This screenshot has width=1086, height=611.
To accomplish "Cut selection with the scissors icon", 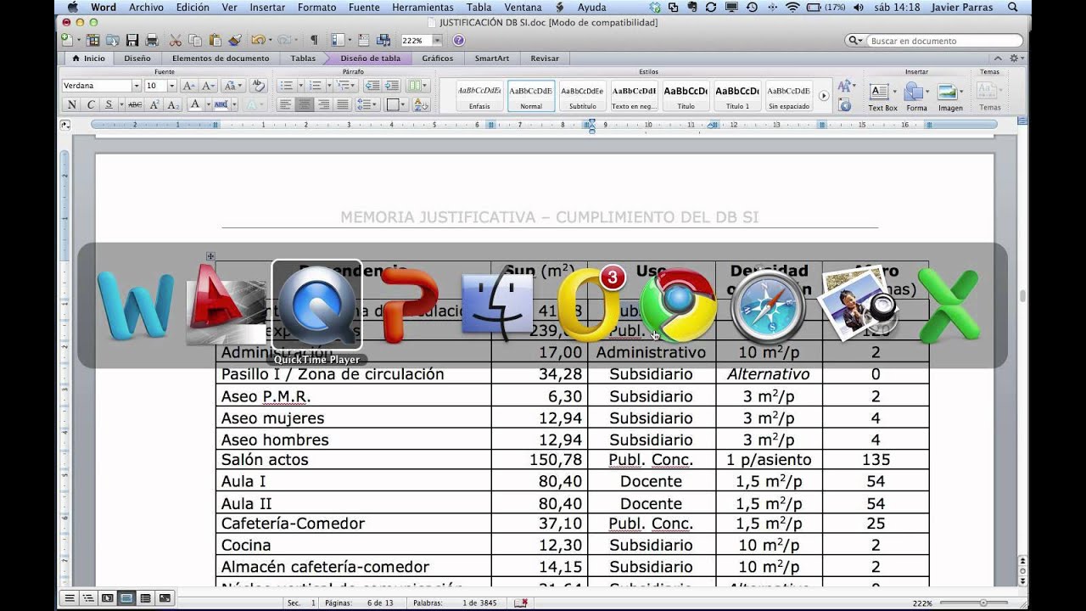I will tap(176, 40).
